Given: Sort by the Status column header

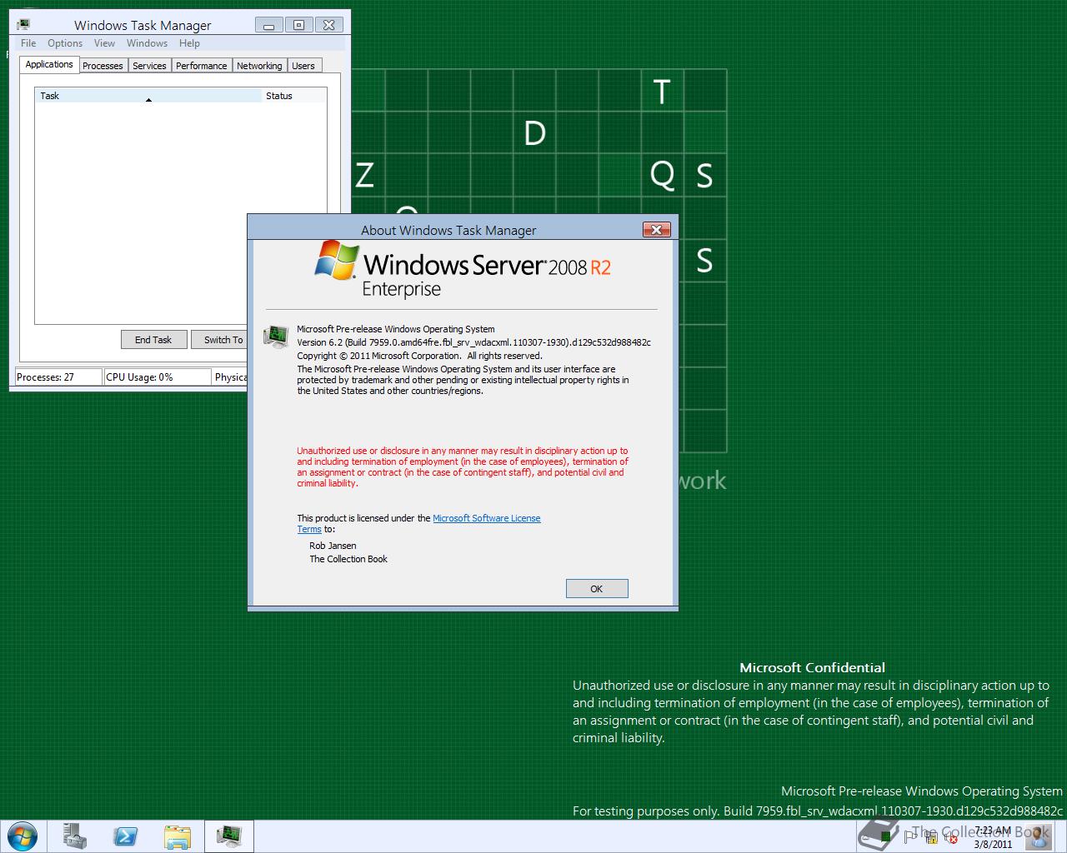Looking at the screenshot, I should 293,96.
